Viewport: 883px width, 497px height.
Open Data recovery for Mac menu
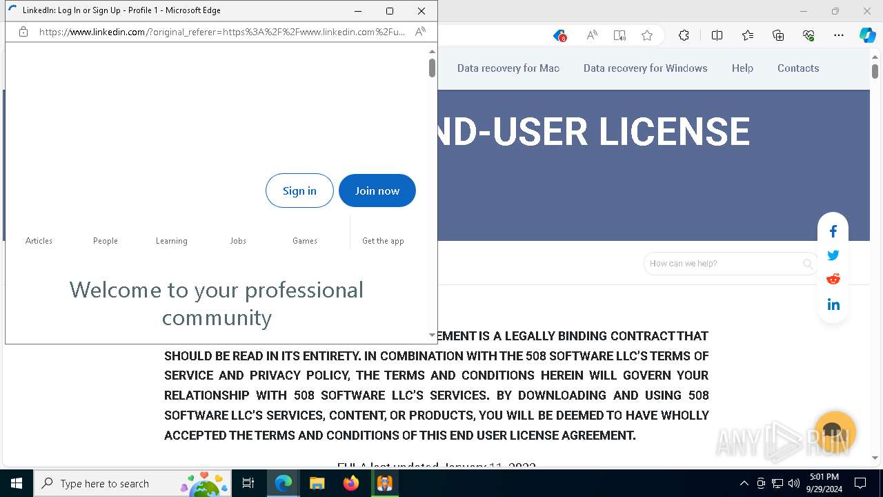pyautogui.click(x=508, y=68)
